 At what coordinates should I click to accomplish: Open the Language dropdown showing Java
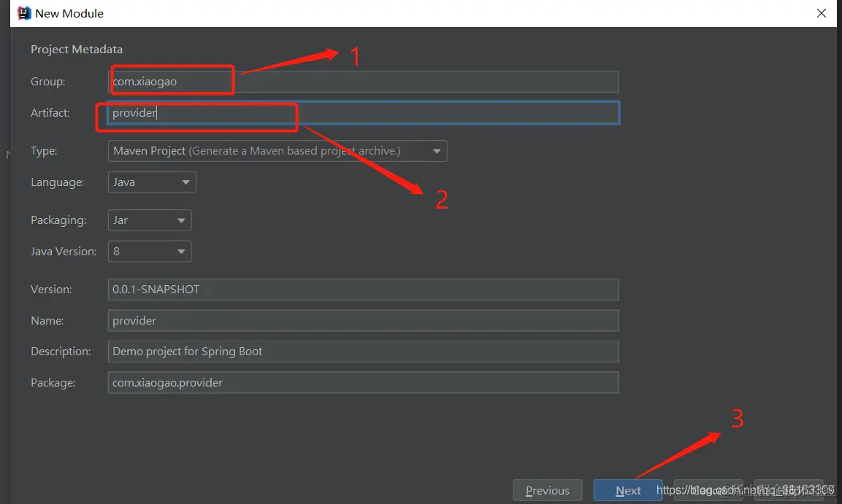[x=152, y=182]
